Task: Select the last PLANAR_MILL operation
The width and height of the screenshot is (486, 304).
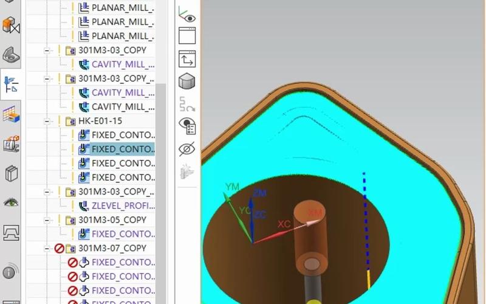Action: coord(122,35)
